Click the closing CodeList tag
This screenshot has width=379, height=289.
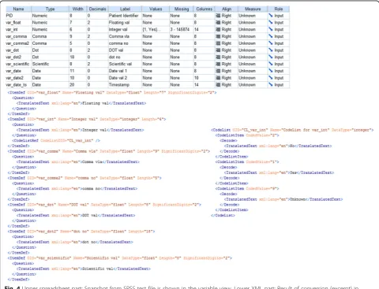coord(223,216)
